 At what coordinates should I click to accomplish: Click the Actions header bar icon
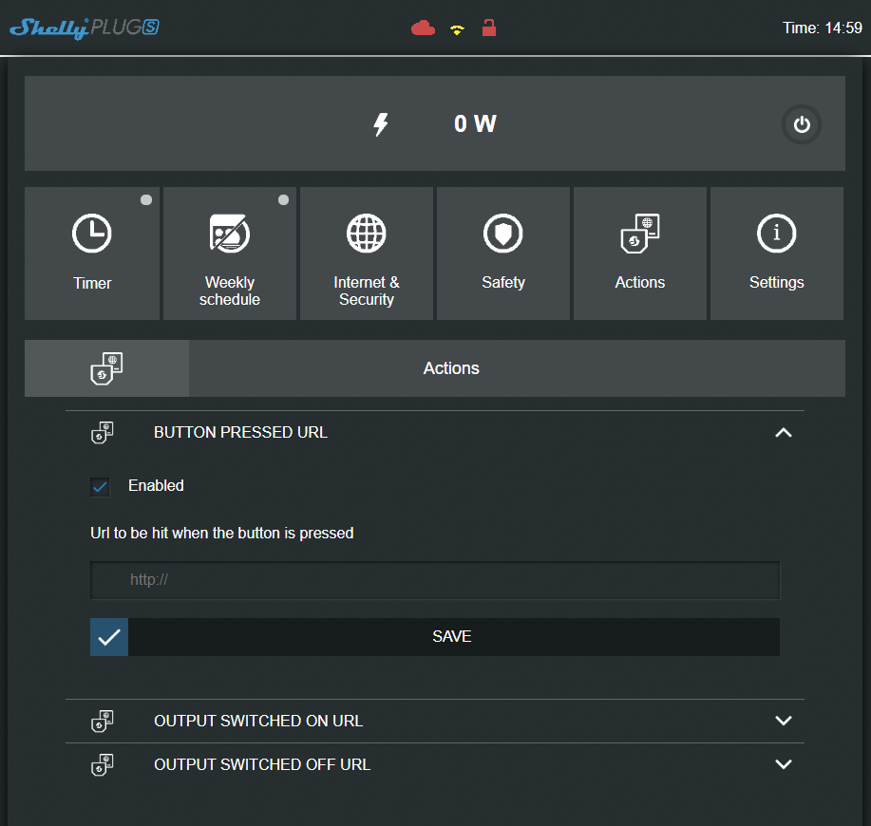pos(106,368)
